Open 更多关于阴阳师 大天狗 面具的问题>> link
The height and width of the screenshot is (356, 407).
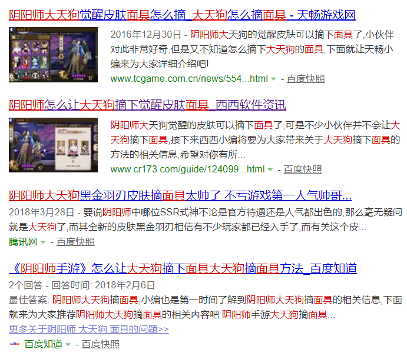(89, 330)
